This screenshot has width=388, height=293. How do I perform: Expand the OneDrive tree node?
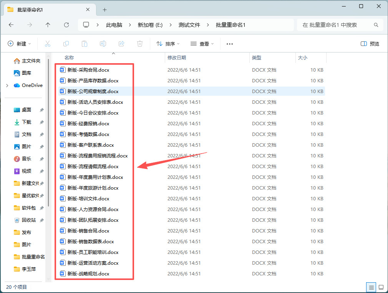tap(7, 85)
